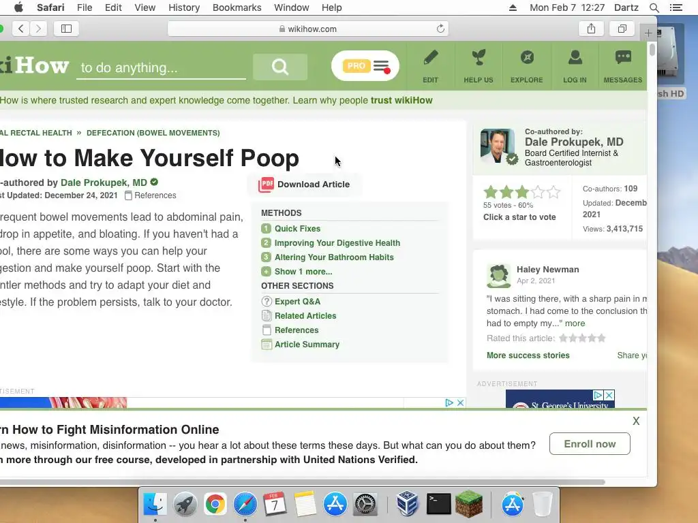This screenshot has width=698, height=523.
Task: Jump to Improving Your Digestive Health
Action: tap(337, 243)
